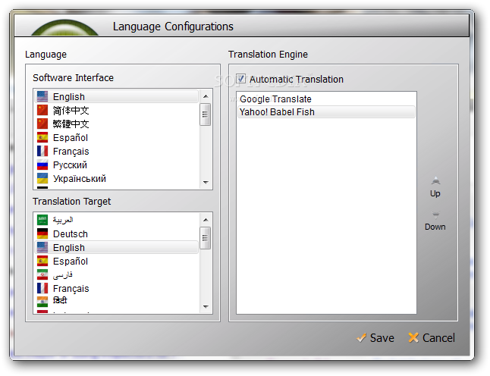
Task: Move the selected engine Up
Action: coord(435,187)
